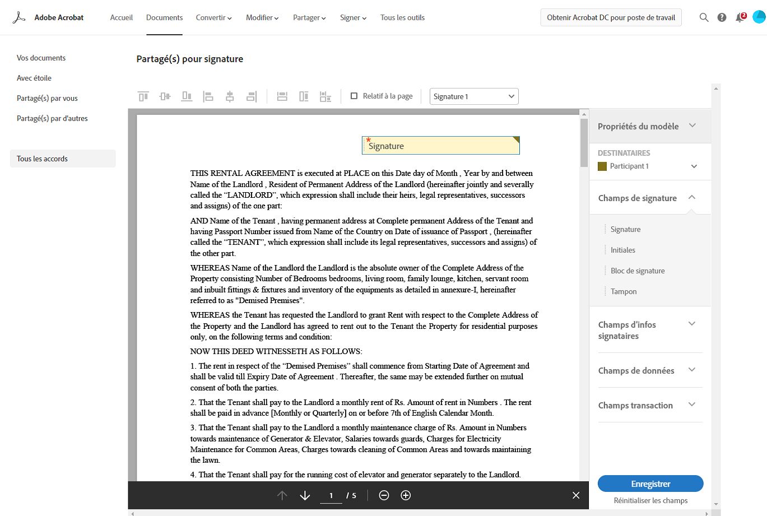Click the match width and height icon
The width and height of the screenshot is (767, 516).
coord(326,96)
